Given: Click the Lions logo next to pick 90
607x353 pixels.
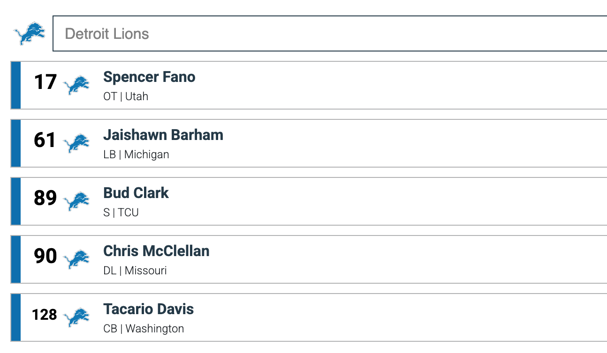Looking at the screenshot, I should point(76,259).
